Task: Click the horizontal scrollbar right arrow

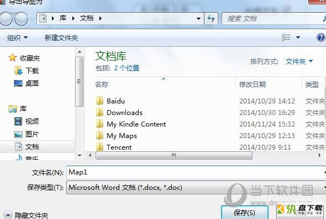Action: tap(319, 155)
